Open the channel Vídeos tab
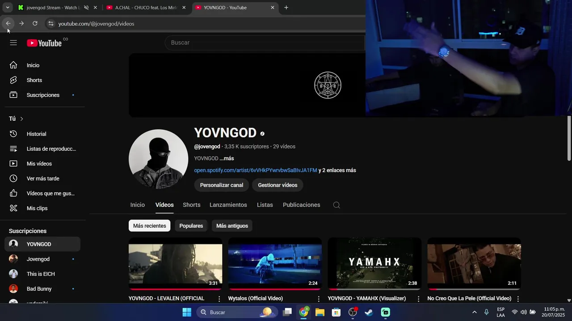Screen dimensions: 572x321 (x=164, y=205)
